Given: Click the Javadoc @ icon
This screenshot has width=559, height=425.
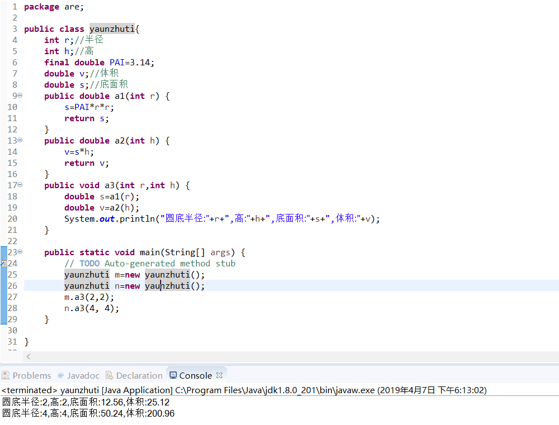Looking at the screenshot, I should tap(61, 375).
